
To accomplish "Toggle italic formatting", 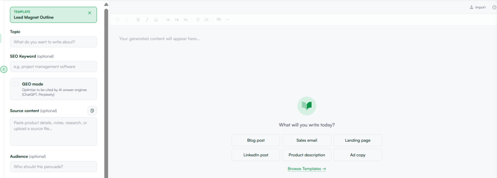I will click(x=147, y=19).
